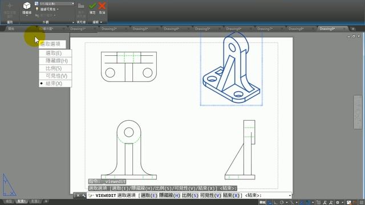Close the Drawing9* tab
Image resolution: width=365 pixels, height=205 pixels.
pyautogui.click(x=344, y=29)
